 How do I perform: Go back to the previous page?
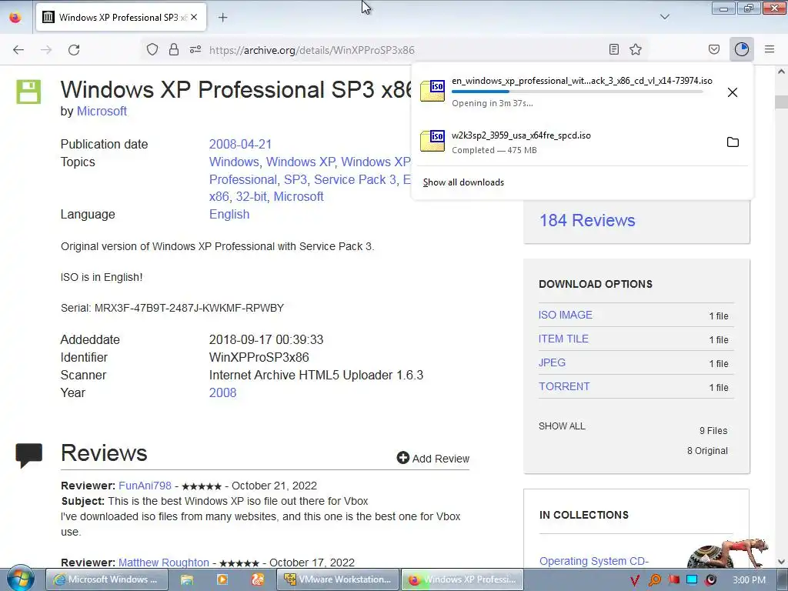(18, 50)
